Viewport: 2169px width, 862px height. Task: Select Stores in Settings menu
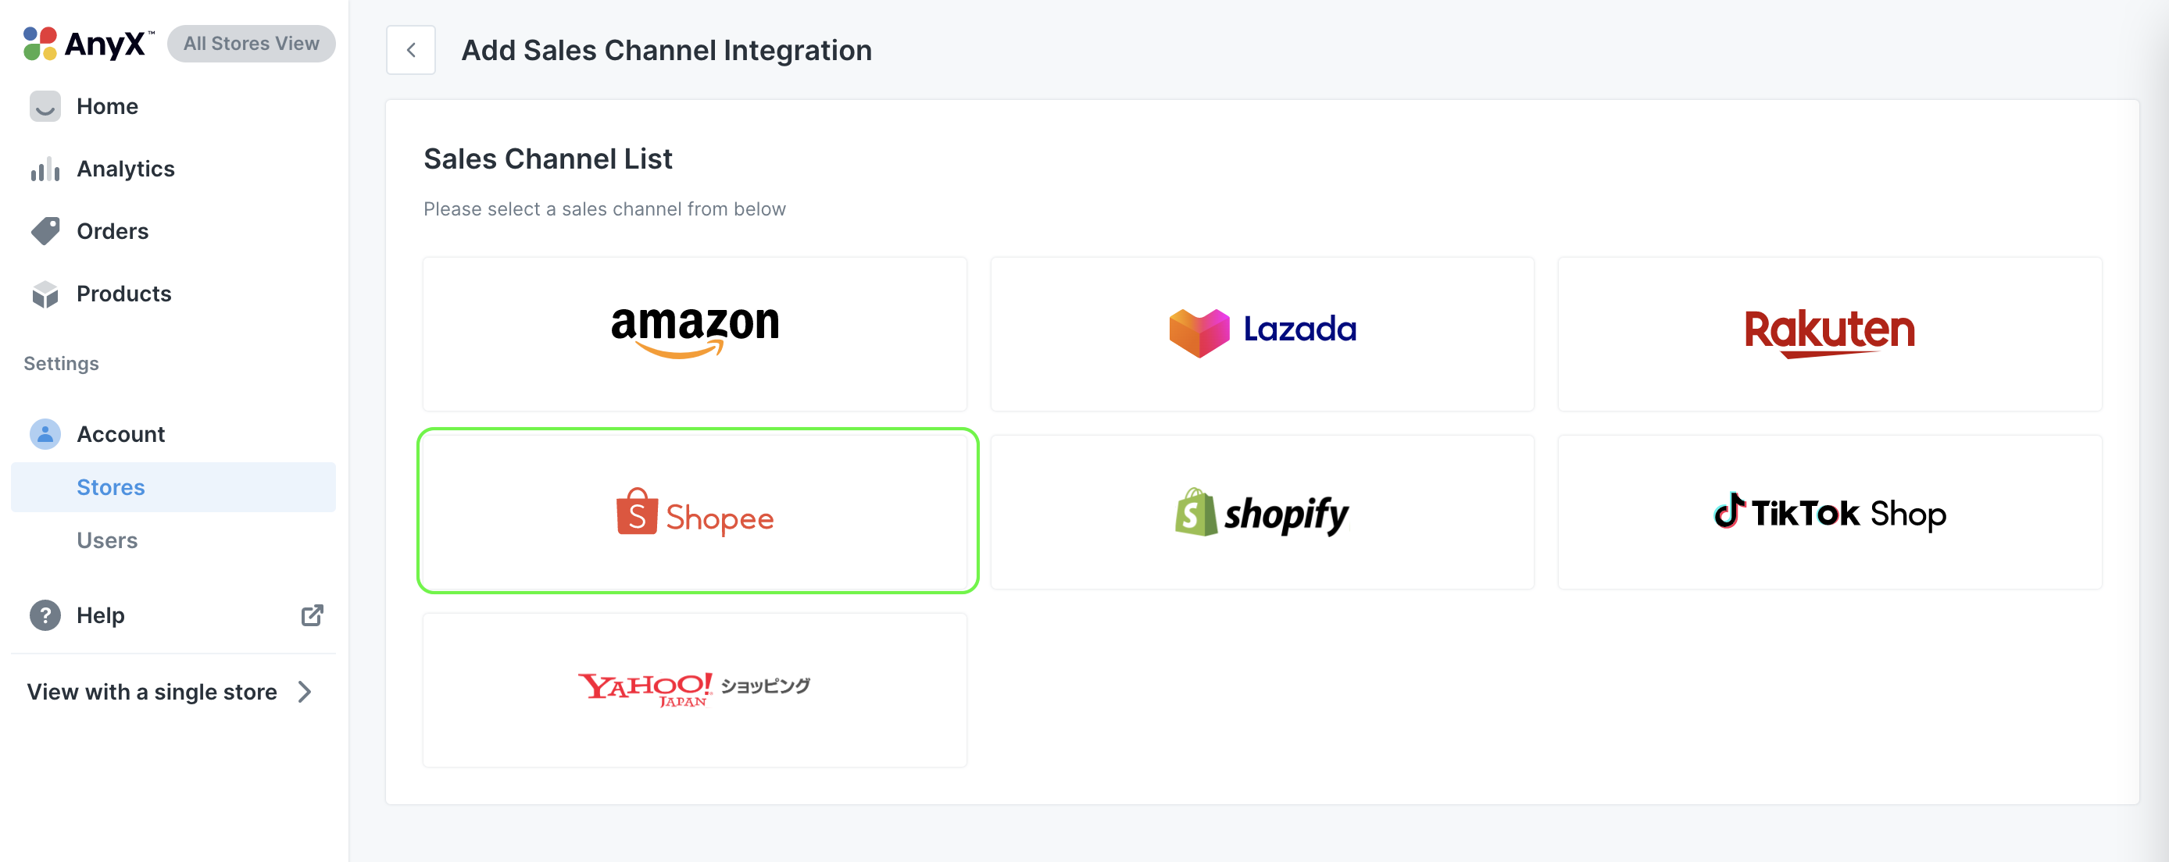point(110,487)
